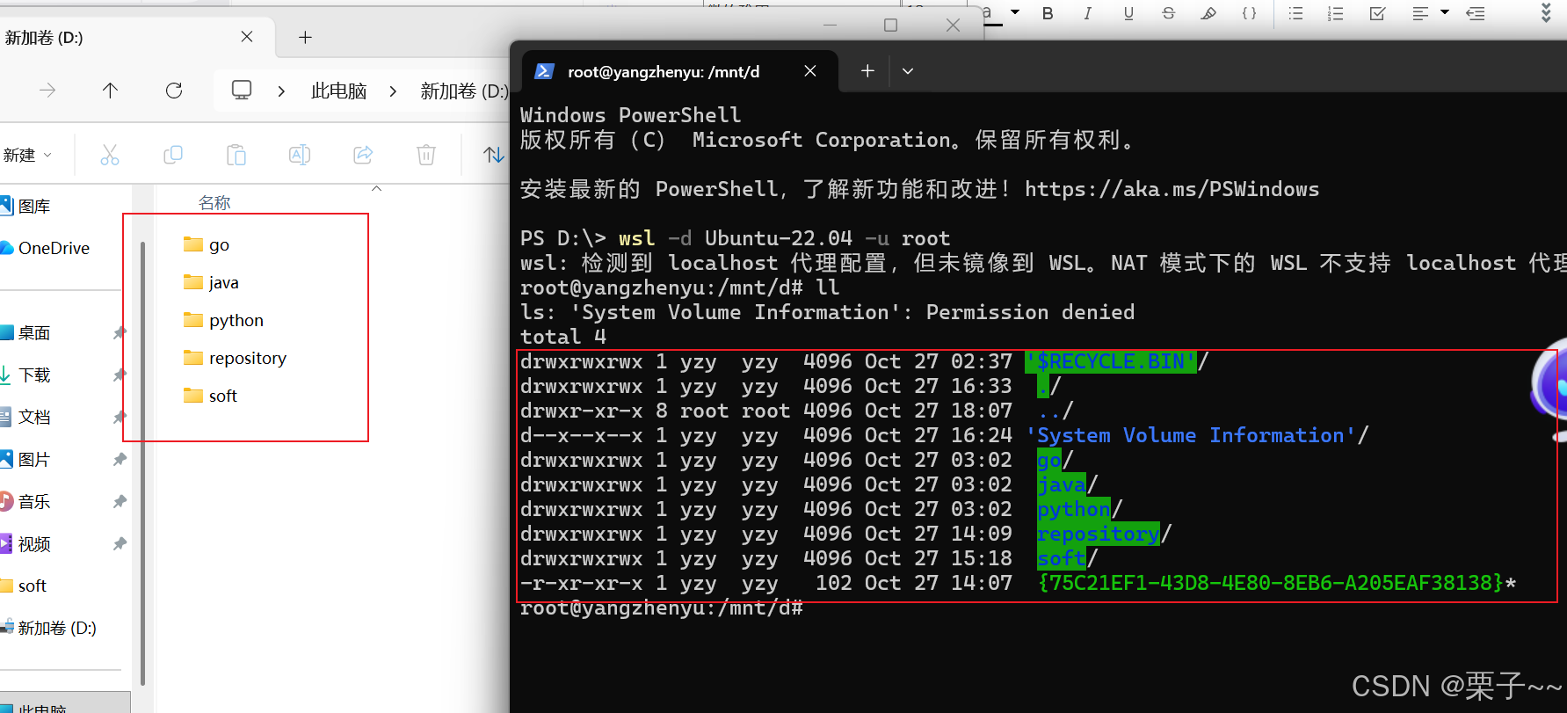Close the 新加卷 (D:) Explorer tab
Screen dimensions: 1567x713
tap(247, 37)
